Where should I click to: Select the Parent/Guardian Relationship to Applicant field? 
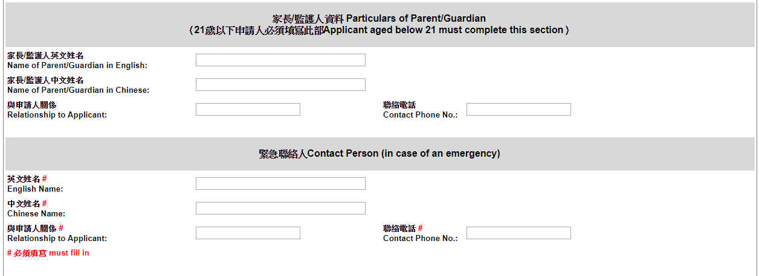coord(248,110)
